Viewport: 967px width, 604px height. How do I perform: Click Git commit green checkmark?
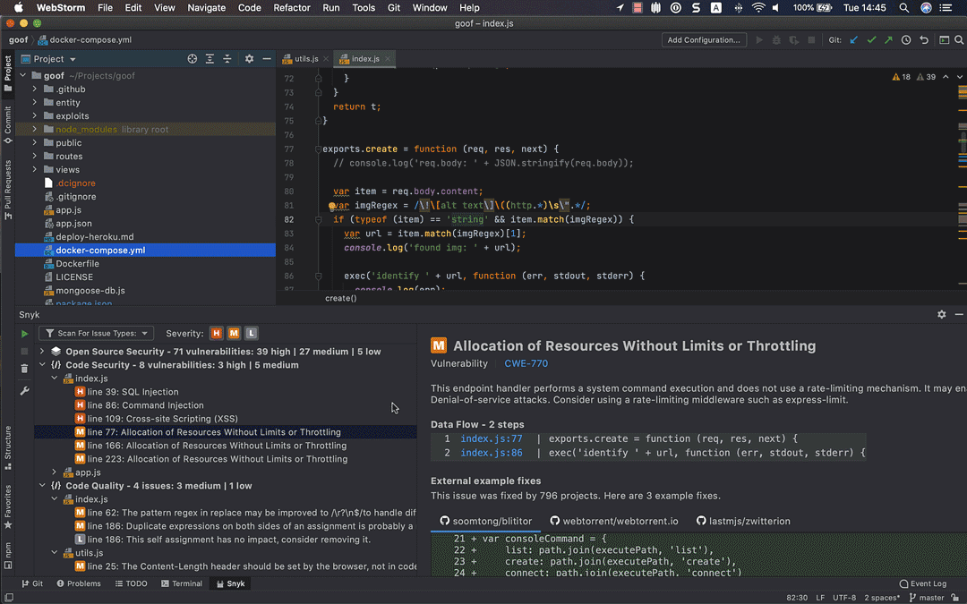pyautogui.click(x=871, y=40)
